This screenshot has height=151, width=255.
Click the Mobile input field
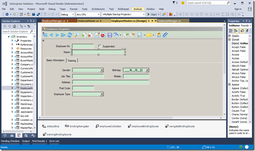tap(136, 76)
